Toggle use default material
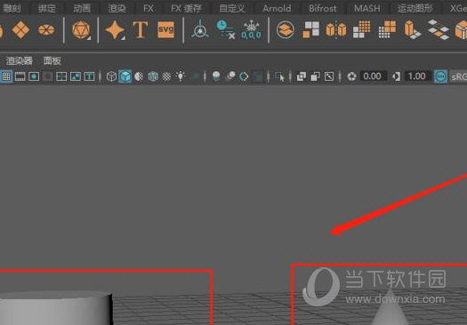Screen dimensions: 467x325 [x=139, y=76]
